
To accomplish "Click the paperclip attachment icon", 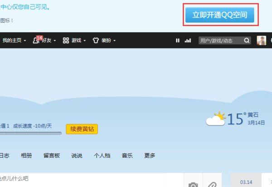I will coord(212,184).
